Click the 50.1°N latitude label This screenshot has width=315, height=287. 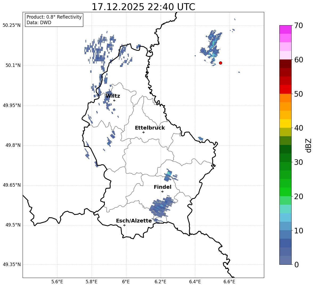pyautogui.click(x=13, y=66)
